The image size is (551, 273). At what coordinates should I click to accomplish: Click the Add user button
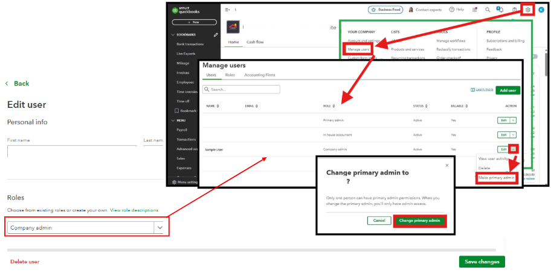click(507, 90)
